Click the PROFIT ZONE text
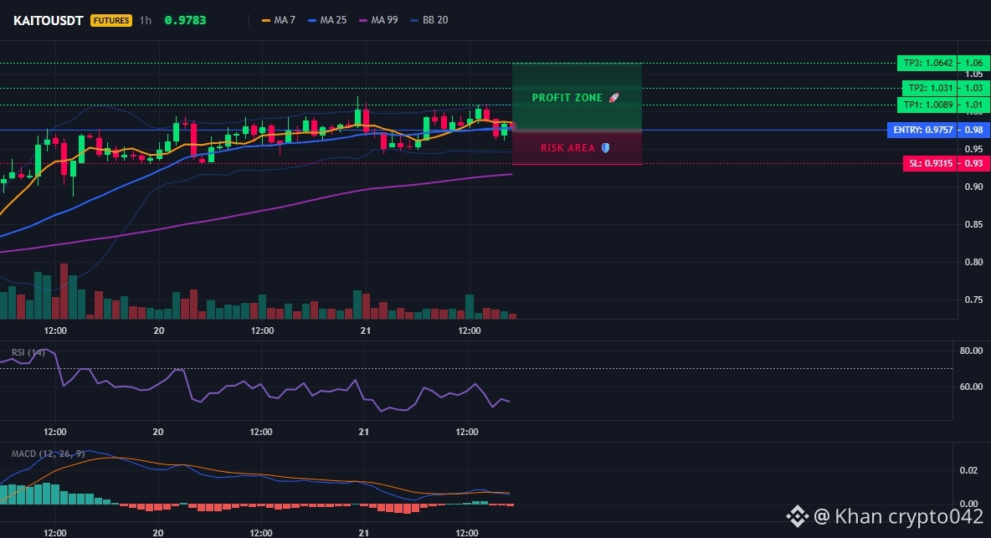 point(567,98)
